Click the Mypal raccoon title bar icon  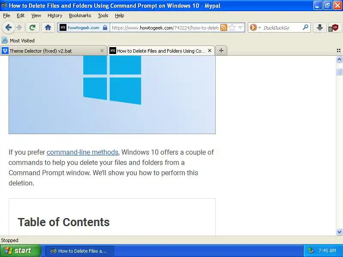pyautogui.click(x=4, y=5)
